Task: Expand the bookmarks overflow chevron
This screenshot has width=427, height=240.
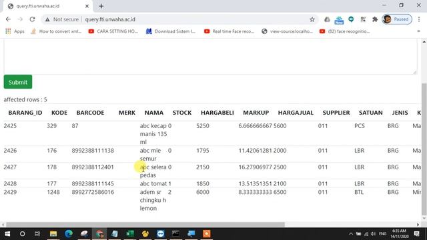Action: [x=418, y=31]
